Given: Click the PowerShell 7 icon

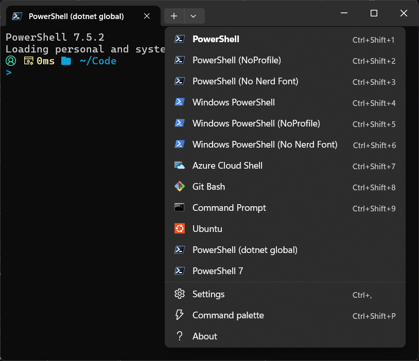Looking at the screenshot, I should [x=179, y=270].
